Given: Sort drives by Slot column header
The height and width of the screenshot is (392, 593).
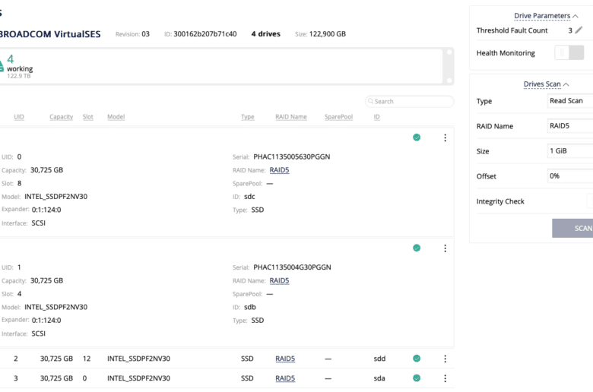Looking at the screenshot, I should click(87, 117).
